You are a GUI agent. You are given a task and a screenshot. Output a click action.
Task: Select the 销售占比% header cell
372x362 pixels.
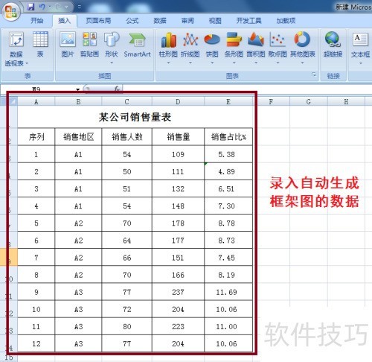point(228,137)
